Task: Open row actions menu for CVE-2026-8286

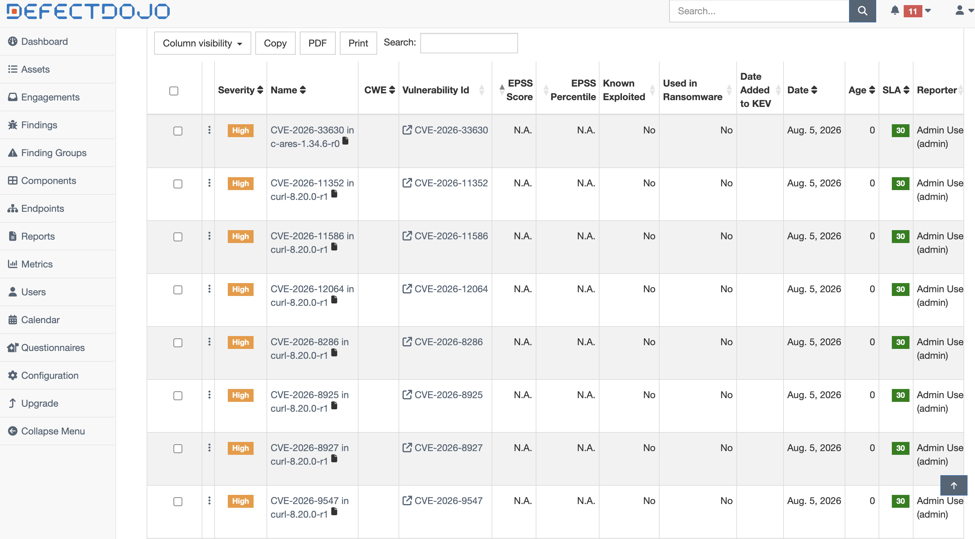Action: pos(209,342)
